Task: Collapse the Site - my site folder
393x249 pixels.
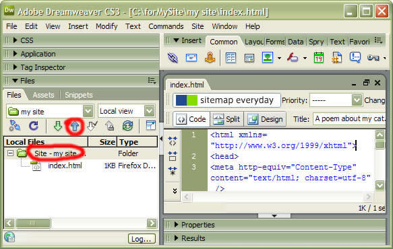Action: click(10, 153)
